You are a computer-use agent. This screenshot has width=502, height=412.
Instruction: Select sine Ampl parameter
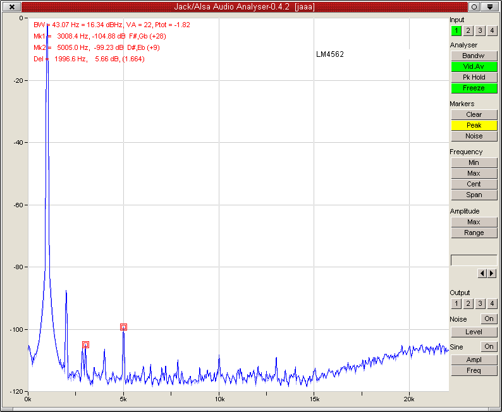(474, 360)
